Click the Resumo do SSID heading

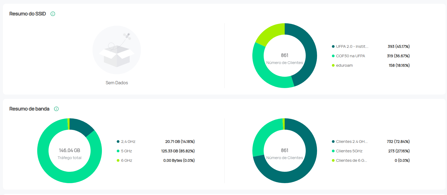27,14
